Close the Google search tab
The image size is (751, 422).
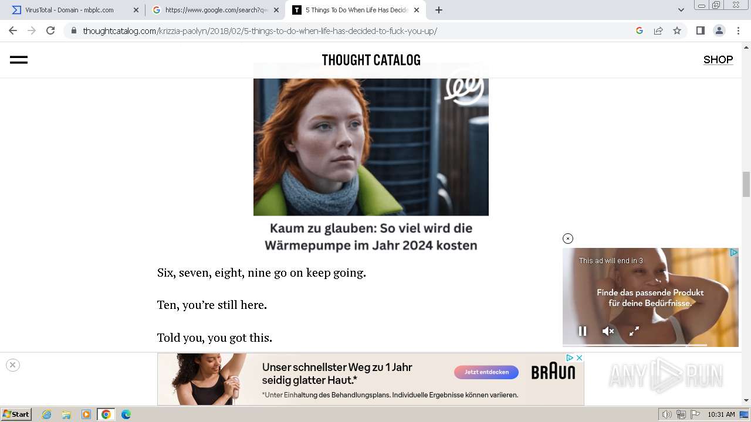[276, 10]
